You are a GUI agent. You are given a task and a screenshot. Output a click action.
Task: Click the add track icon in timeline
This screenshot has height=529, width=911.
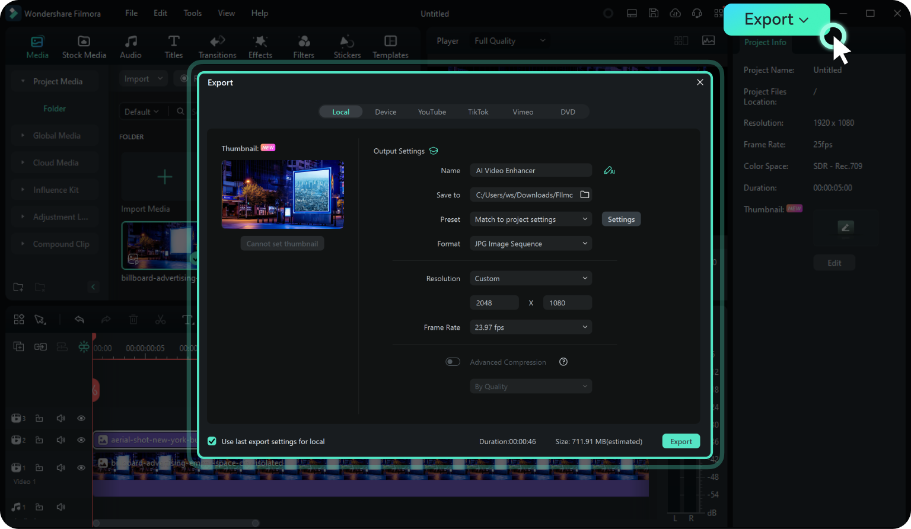(18, 346)
